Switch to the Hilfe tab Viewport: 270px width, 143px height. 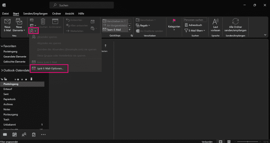pyautogui.click(x=81, y=14)
